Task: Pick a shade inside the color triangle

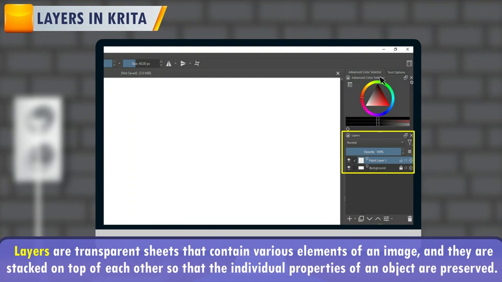Action: coord(378,99)
